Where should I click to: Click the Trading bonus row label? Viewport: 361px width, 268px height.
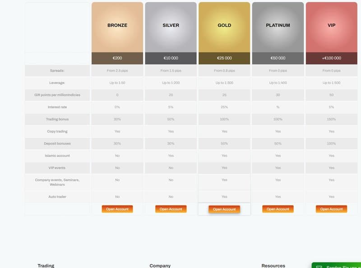[57, 119]
